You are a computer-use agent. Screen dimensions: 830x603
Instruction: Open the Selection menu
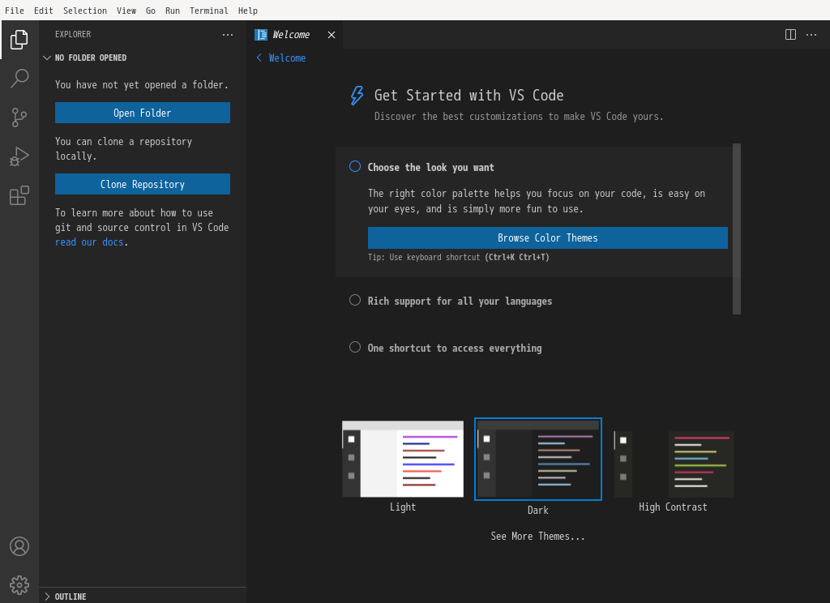pos(84,11)
